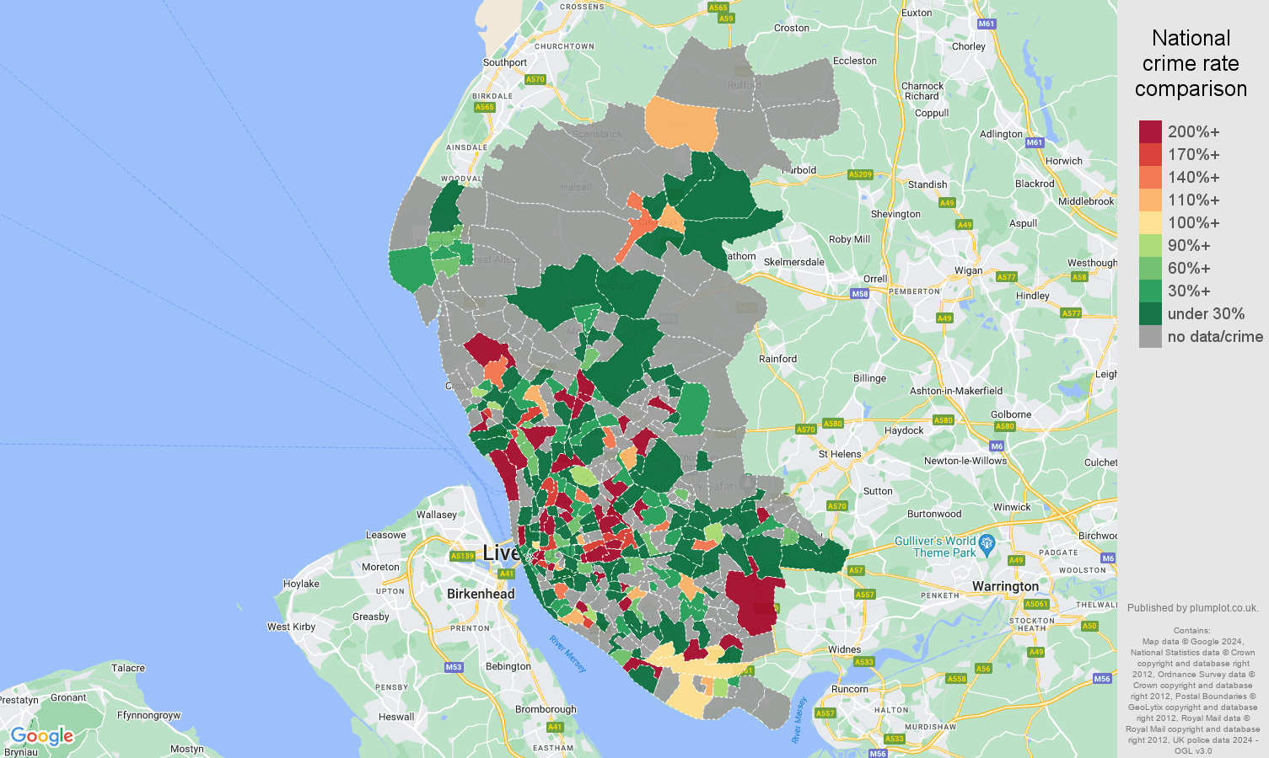The width and height of the screenshot is (1269, 758).
Task: Click the M56 motorway shield at right edge
Action: coord(1102,679)
